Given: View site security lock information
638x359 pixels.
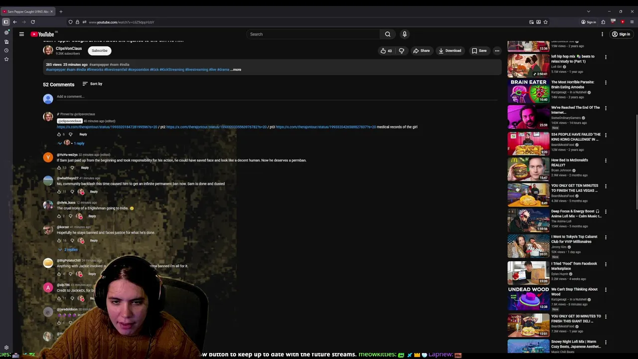Looking at the screenshot, I should point(77,22).
